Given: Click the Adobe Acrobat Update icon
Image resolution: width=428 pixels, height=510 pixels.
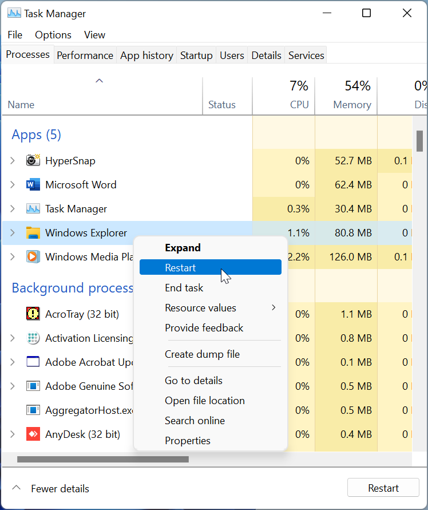Looking at the screenshot, I should click(x=33, y=362).
